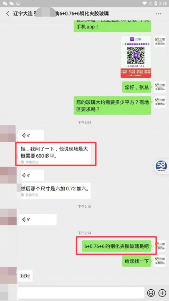
Task: Tap the plus icon for more attachments
Action: tap(162, 293)
